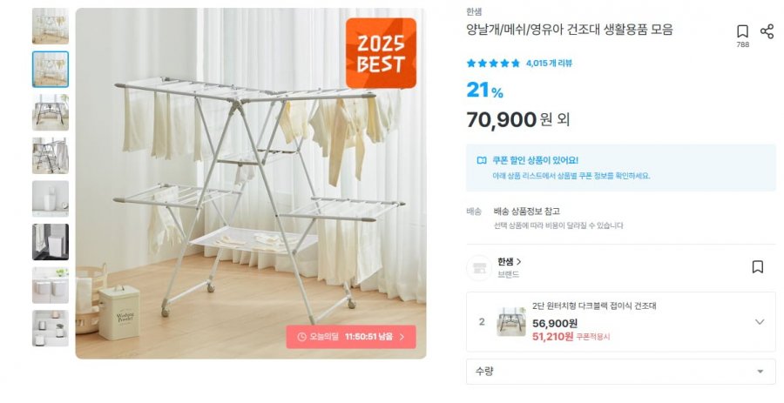Viewport: 784px width, 403px height.
Task: Click the 쿠폰 할인 상품이 있어요 banner
Action: (621, 168)
